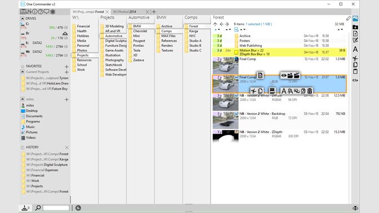The width and height of the screenshot is (379, 213).
Task: Click the magnifier search icon
Action: 38,208
